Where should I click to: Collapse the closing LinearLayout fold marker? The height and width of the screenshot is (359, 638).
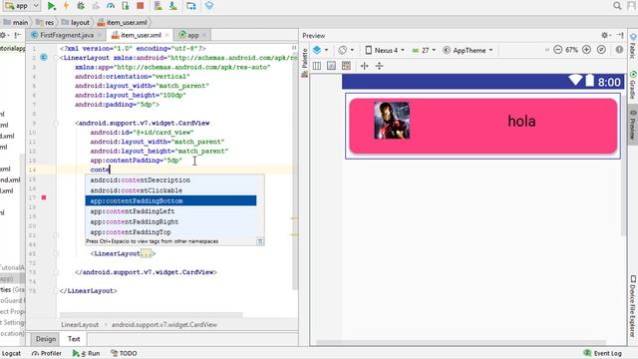[x=56, y=290]
